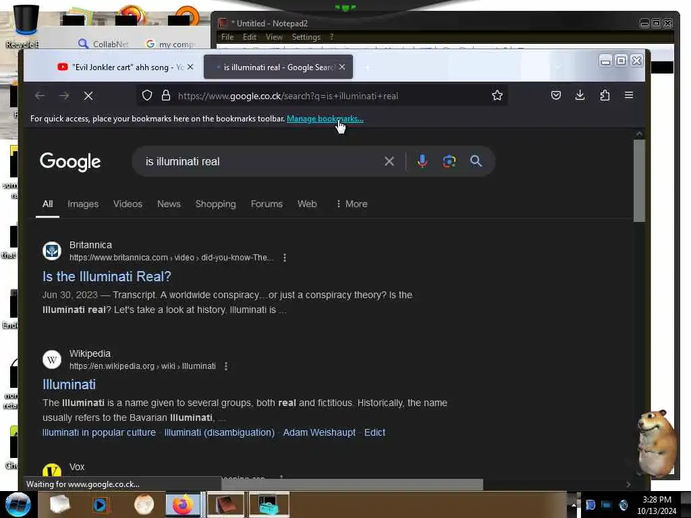Click the Firefox URL address bar
The width and height of the screenshot is (691, 518).
322,96
